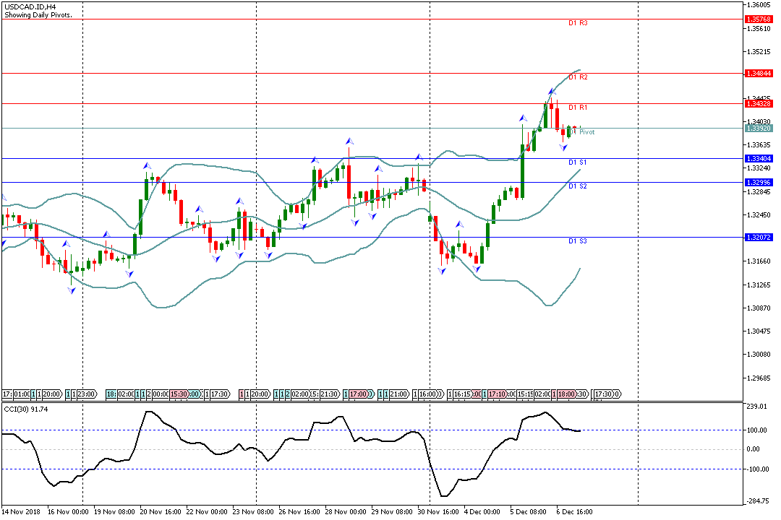Viewport: 781px width, 520px height.
Task: Click the 5 Dec 08:00 time axis label
Action: (x=528, y=511)
